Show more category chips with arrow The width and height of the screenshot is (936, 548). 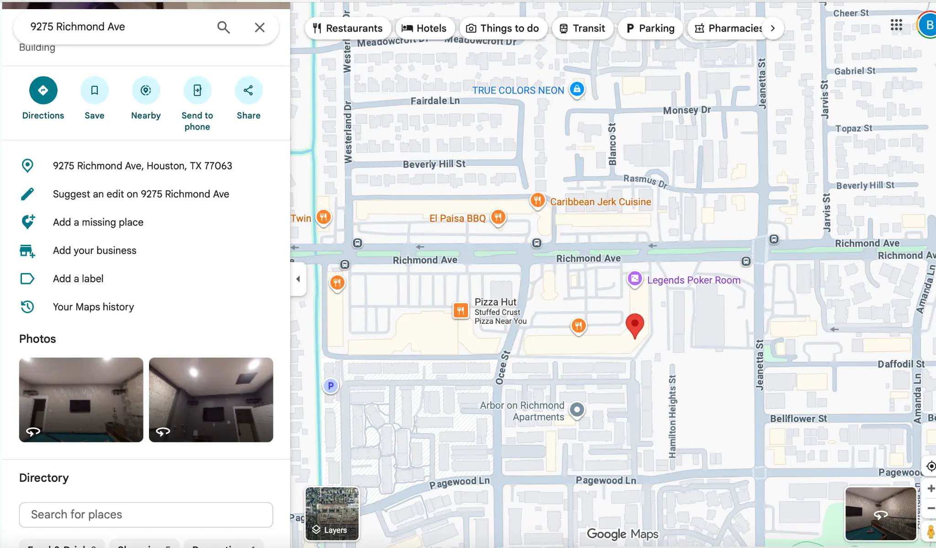(773, 28)
